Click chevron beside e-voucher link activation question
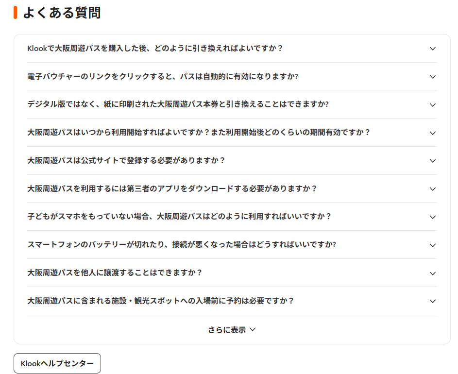The width and height of the screenshot is (458, 374). pyautogui.click(x=433, y=77)
